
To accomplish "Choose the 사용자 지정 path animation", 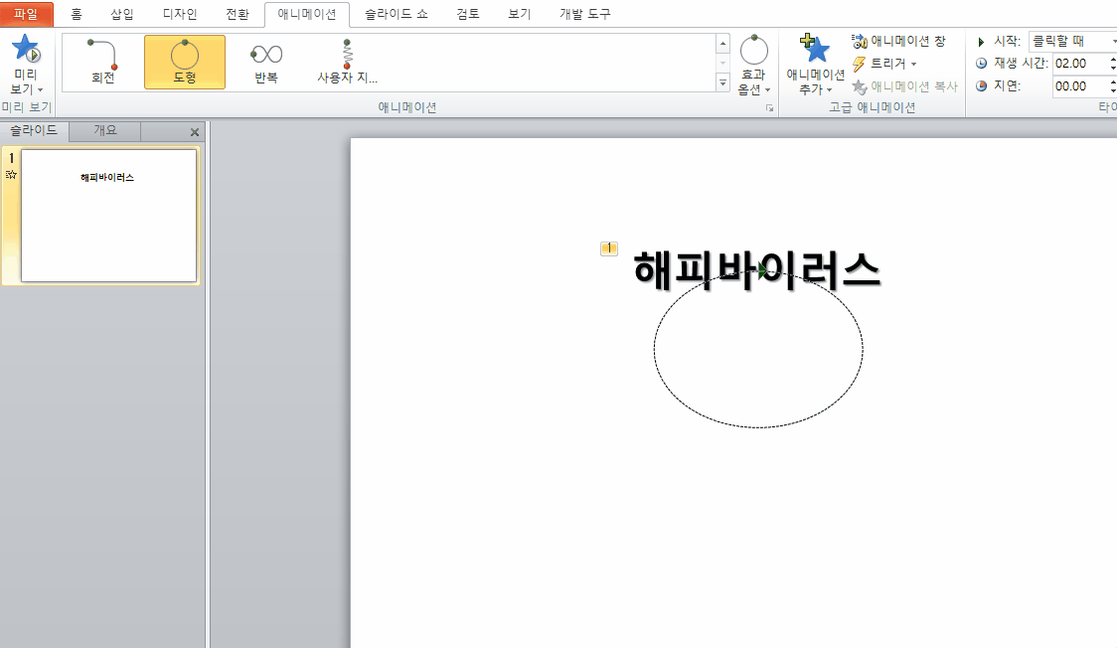I will point(347,62).
